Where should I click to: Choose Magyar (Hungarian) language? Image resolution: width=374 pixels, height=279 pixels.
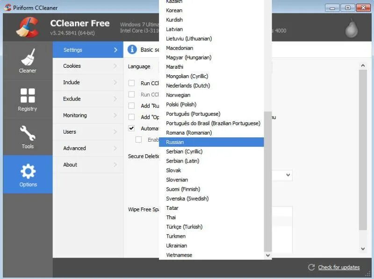coord(211,57)
